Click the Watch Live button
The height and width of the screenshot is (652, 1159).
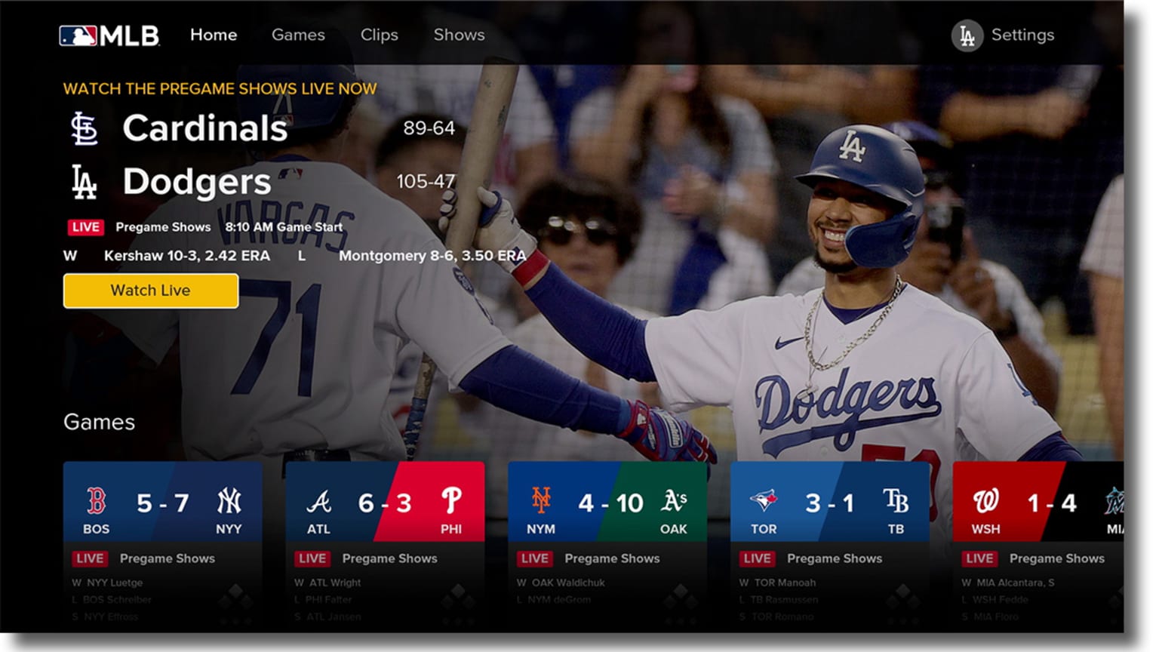[x=150, y=291]
